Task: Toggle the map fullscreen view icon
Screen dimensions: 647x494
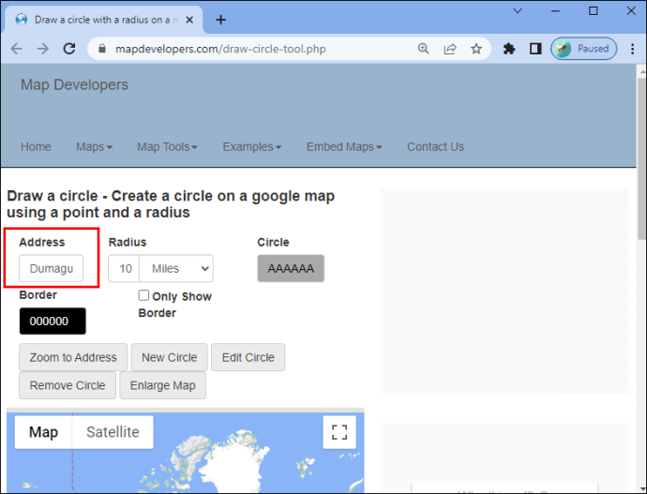Action: [x=339, y=432]
